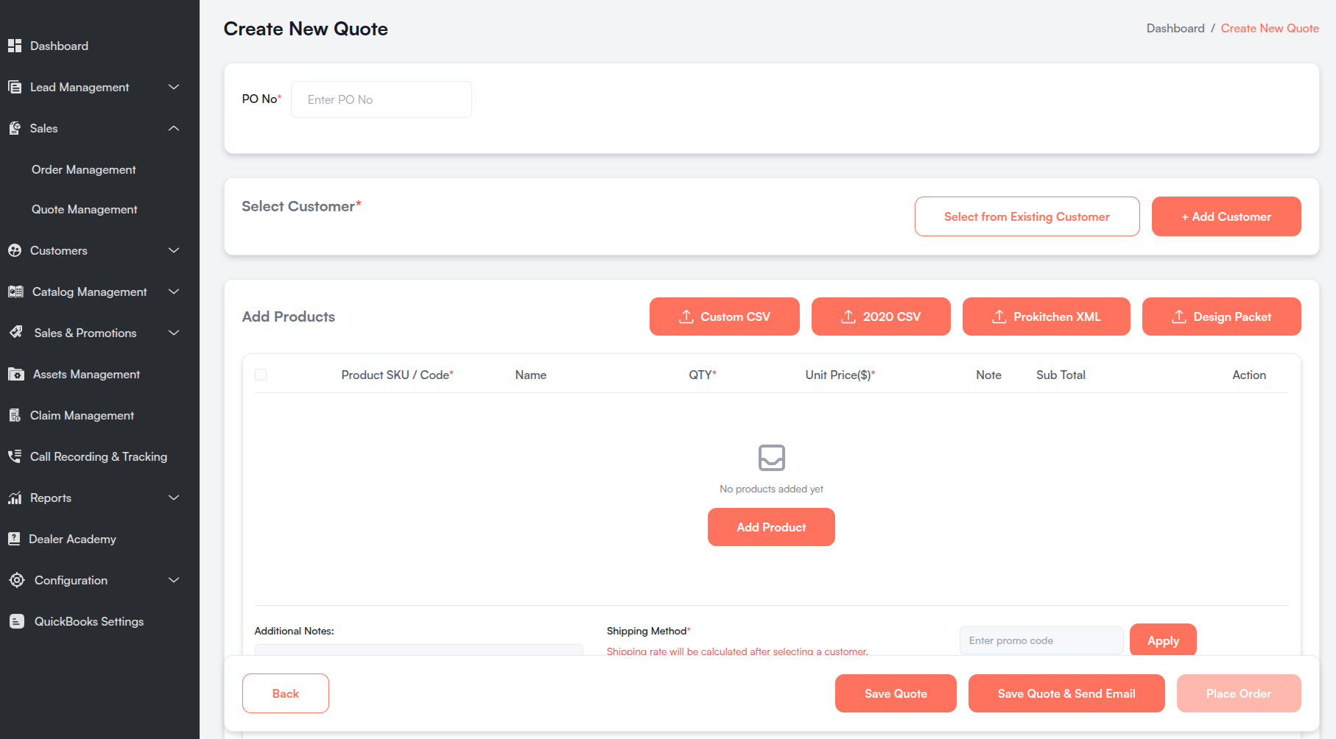Click the Dashboard grid icon in sidebar

[15, 46]
